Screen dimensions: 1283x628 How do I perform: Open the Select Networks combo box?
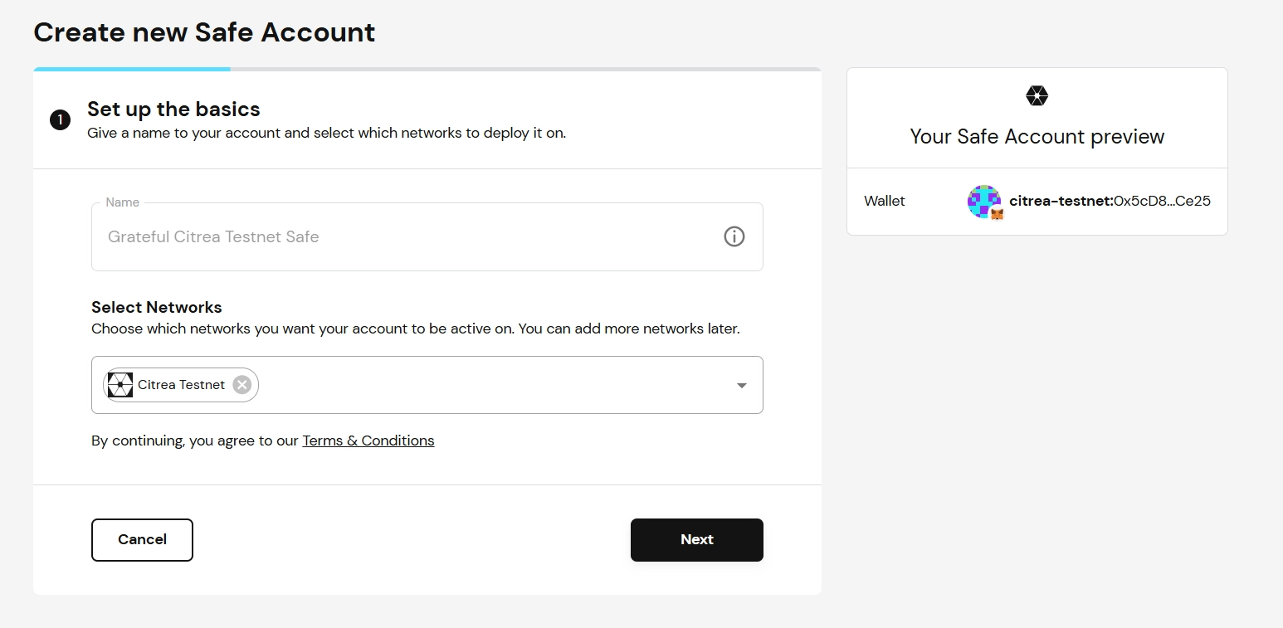(498, 385)
